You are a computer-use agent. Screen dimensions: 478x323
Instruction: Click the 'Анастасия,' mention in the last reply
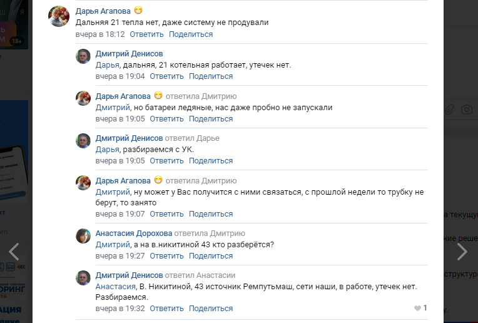116,287
